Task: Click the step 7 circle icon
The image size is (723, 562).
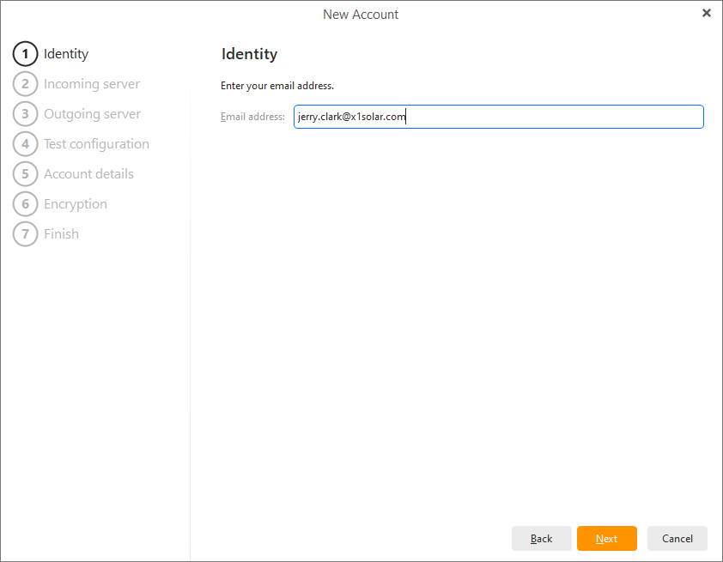Action: click(26, 234)
